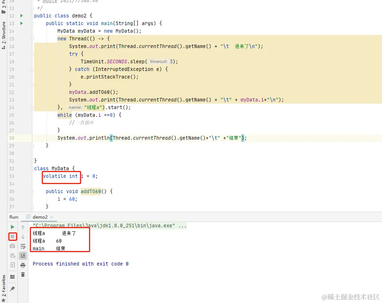The height and width of the screenshot is (303, 382).
Task: Collapse the new Thread lambda at line 15
Action: pos(32,39)
